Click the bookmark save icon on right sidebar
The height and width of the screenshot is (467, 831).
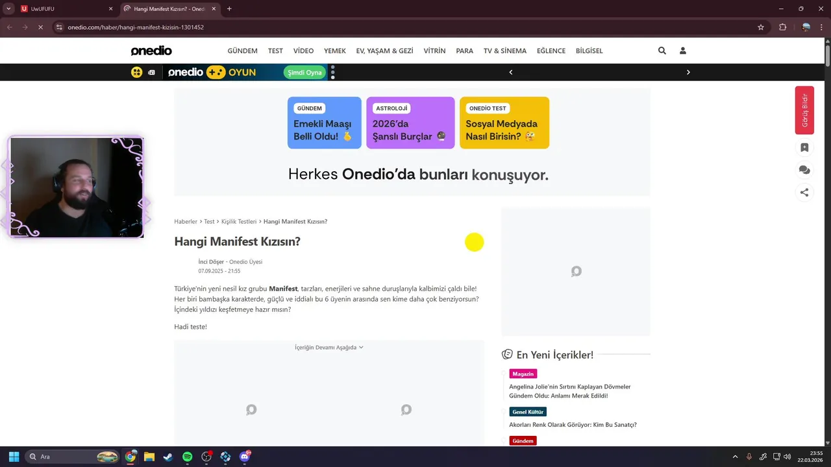click(804, 147)
